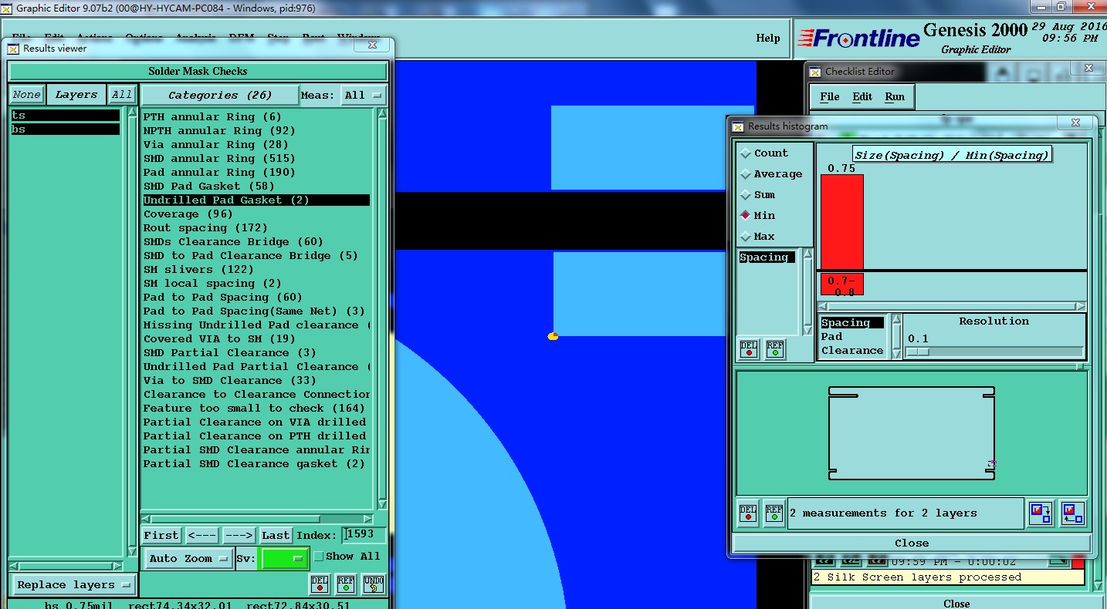Click the red 0.7-0.8 range label
Screen dimensions: 1107x609
tap(841, 286)
